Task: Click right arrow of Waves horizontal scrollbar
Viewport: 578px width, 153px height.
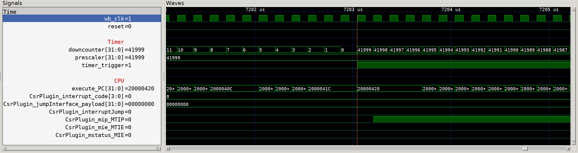Action: pos(568,148)
